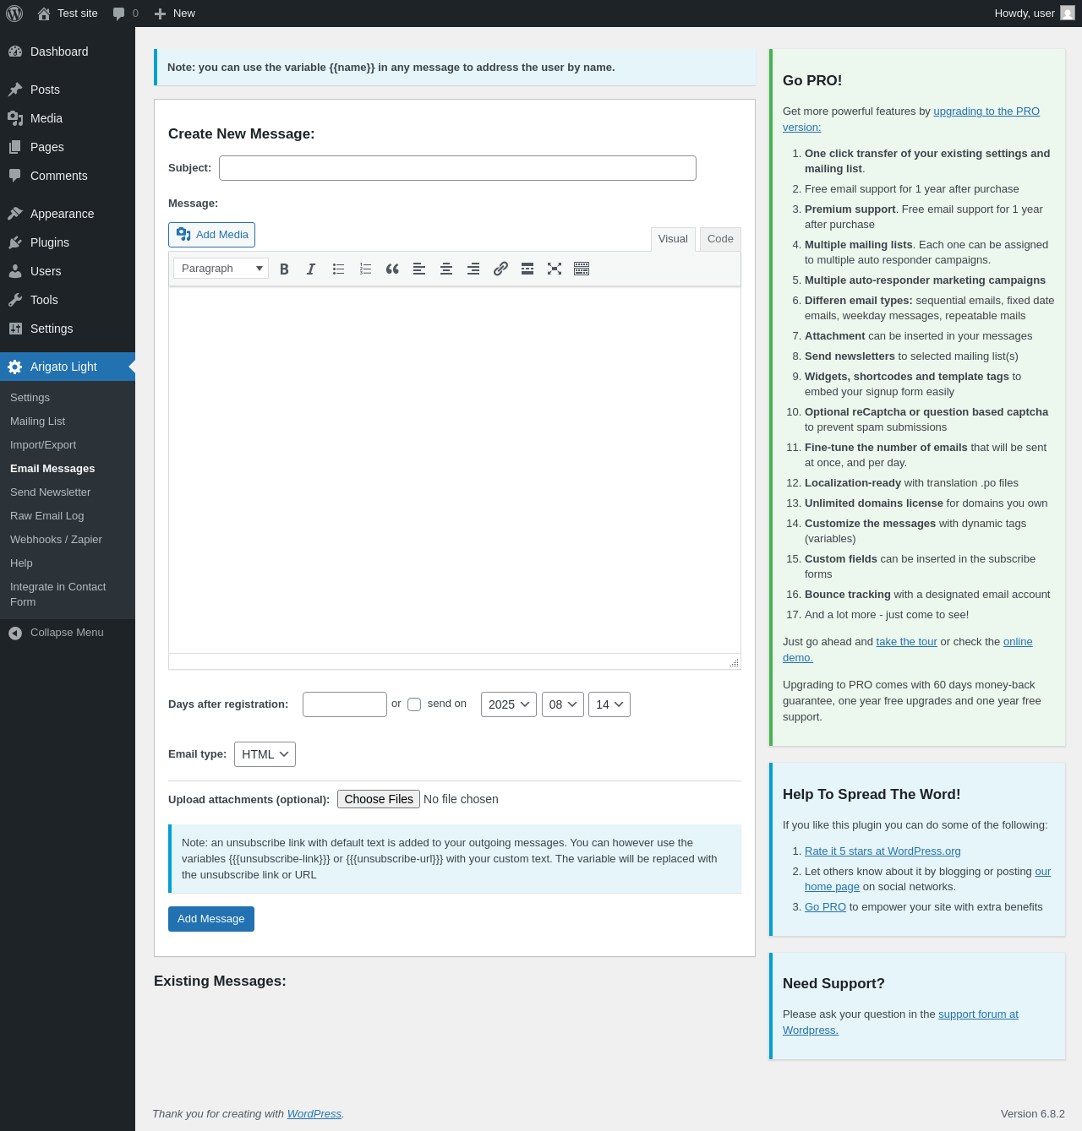Viewport: 1082px width, 1131px height.
Task: Click the Go PRO link in list
Action: pos(825,907)
